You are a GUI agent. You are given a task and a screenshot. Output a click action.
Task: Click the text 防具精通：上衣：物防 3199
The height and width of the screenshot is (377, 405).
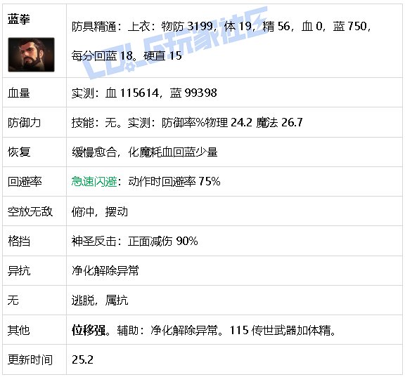coord(142,27)
